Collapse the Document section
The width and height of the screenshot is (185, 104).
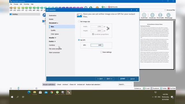click(53, 23)
